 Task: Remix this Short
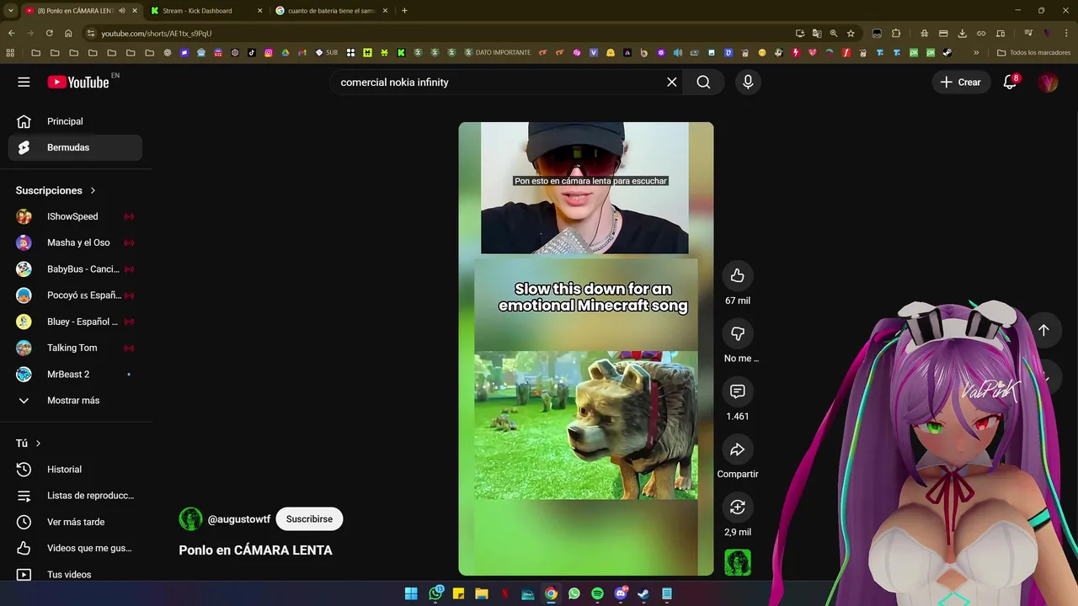click(738, 507)
